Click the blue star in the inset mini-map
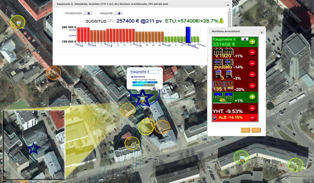 click(x=33, y=148)
